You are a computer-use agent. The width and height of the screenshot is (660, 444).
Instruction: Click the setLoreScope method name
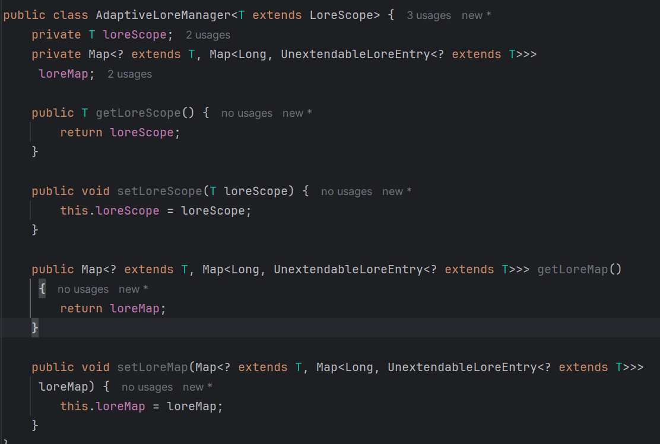coord(160,191)
